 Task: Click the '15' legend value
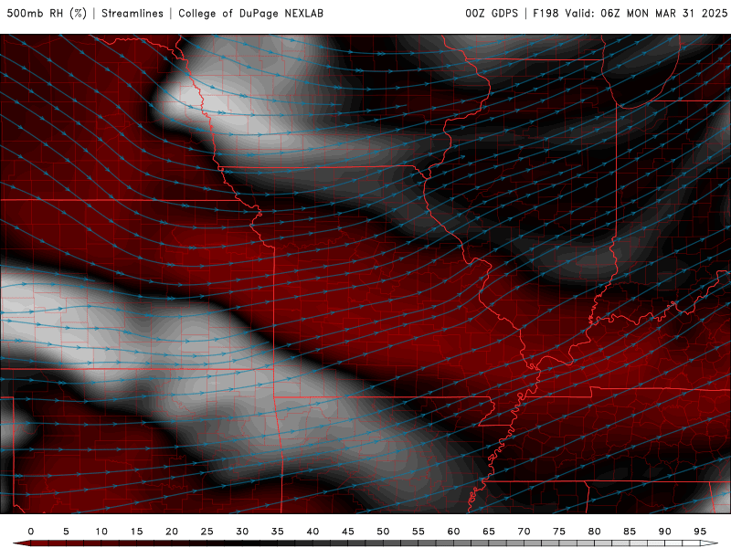point(136,532)
